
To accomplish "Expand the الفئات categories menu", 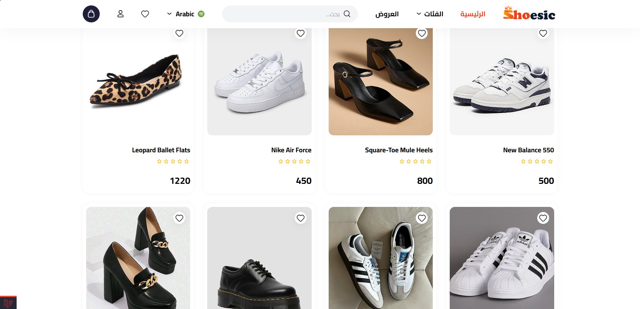I will [430, 14].
